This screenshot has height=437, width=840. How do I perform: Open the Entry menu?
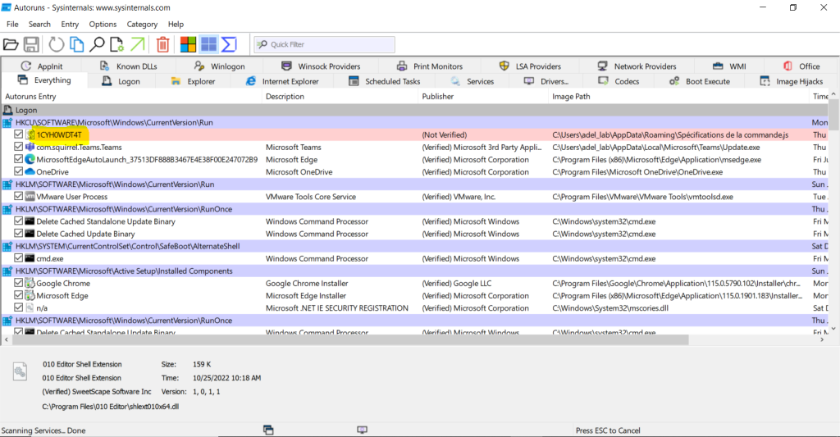click(x=70, y=24)
